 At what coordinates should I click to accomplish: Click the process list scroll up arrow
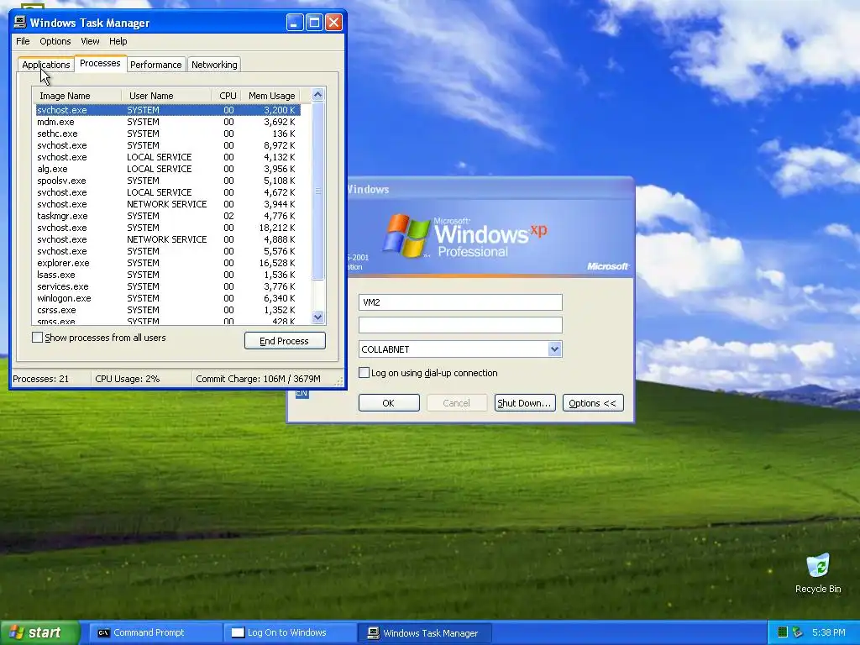click(x=318, y=95)
